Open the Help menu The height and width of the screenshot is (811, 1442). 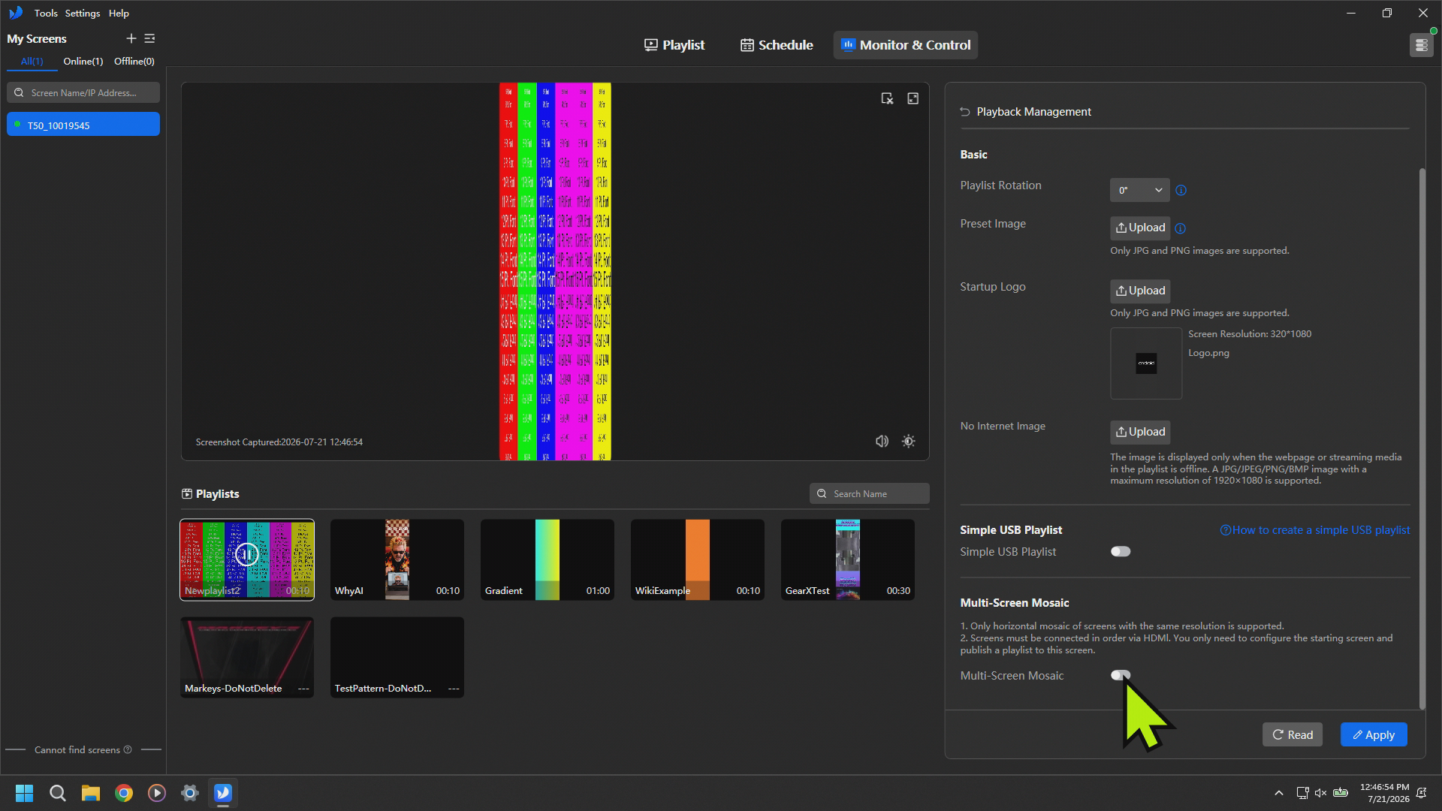tap(119, 13)
